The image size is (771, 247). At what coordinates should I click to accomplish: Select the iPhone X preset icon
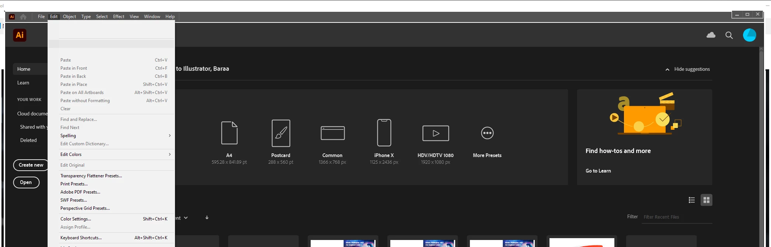tap(384, 133)
